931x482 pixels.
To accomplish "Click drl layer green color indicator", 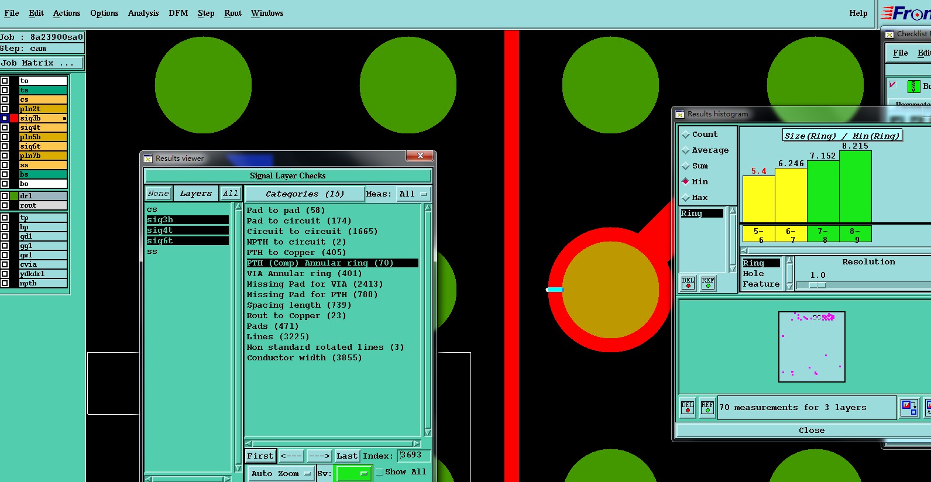I will (x=14, y=196).
